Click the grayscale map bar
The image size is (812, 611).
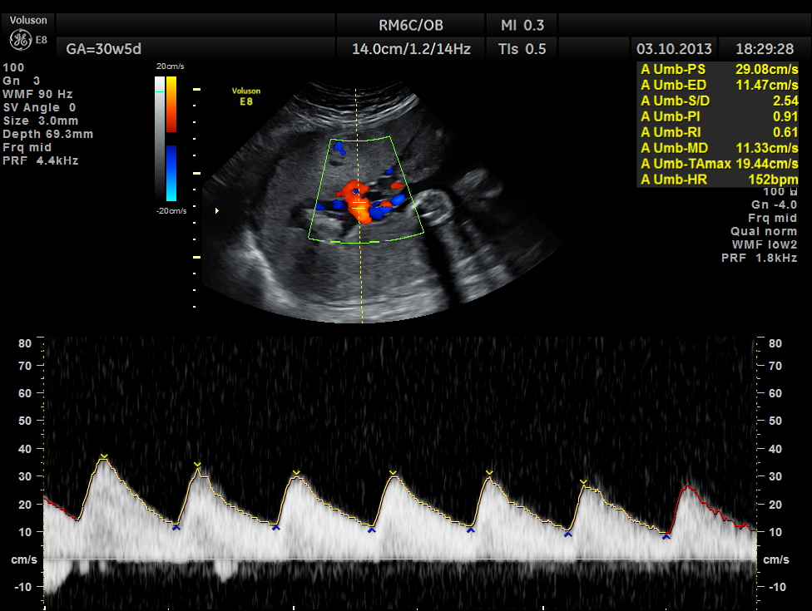coord(159,139)
